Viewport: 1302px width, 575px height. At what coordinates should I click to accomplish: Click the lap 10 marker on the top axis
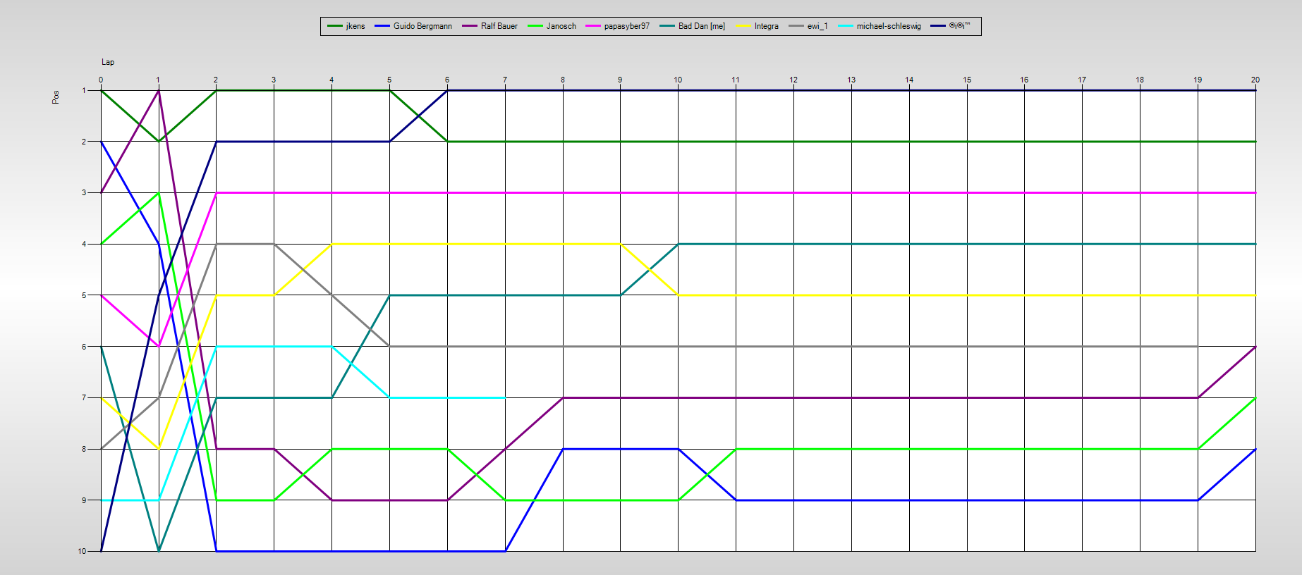(678, 80)
